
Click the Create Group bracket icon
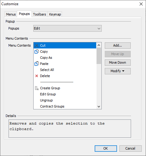pyautogui.click(x=37, y=88)
